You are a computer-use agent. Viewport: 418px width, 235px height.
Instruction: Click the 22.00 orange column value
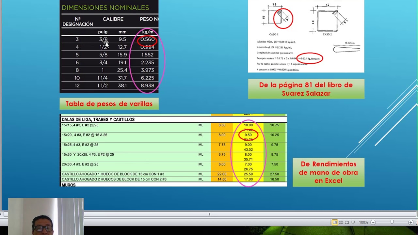coord(222,174)
